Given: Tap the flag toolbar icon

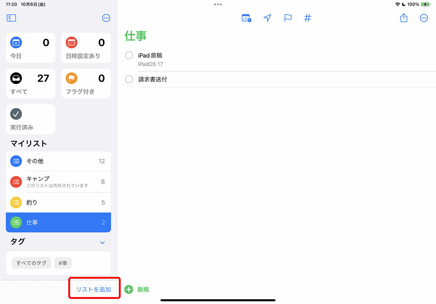Looking at the screenshot, I should coord(288,18).
